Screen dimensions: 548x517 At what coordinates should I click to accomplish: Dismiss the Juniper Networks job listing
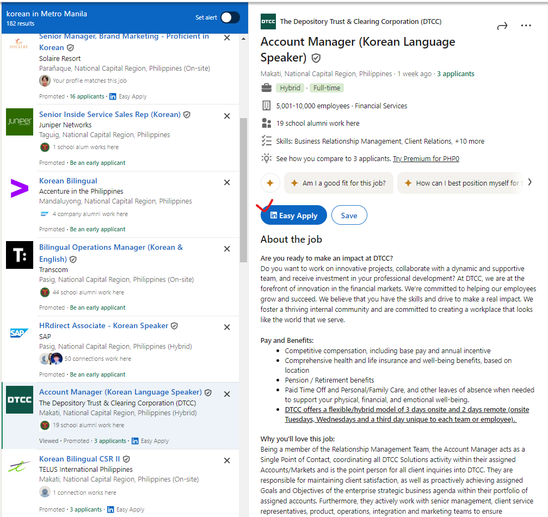coord(227,116)
